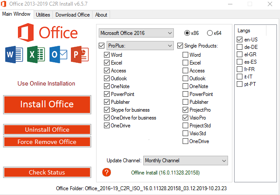Screen dimensions: 280x195
Task: Click the Force Remove Office button
Action: pos(47,142)
